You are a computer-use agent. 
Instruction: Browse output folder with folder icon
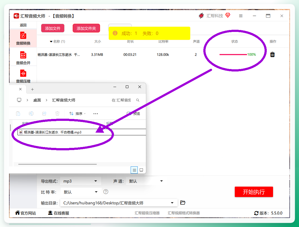pyautogui.click(x=183, y=202)
